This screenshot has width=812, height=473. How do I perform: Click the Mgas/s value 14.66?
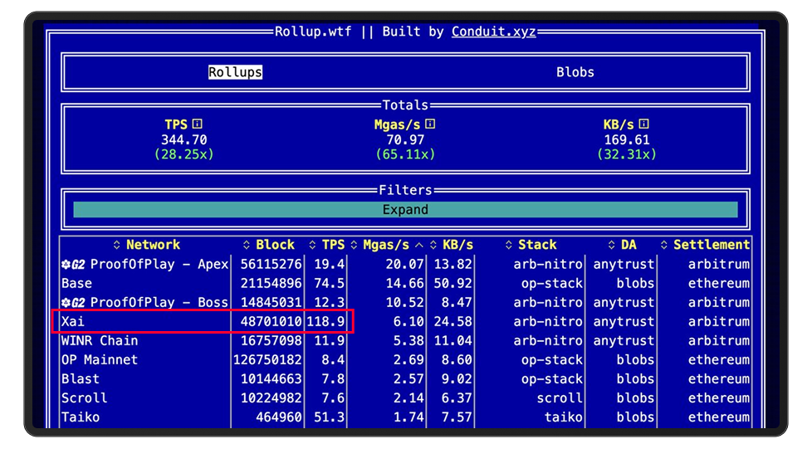404,284
